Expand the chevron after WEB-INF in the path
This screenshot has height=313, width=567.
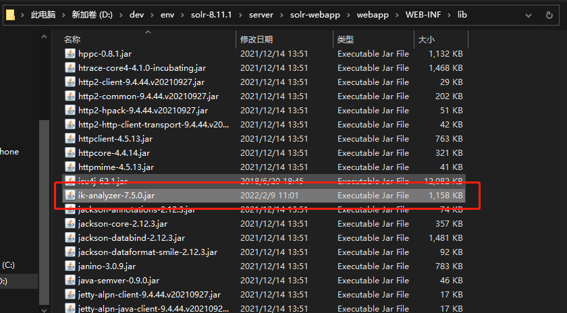tap(449, 16)
